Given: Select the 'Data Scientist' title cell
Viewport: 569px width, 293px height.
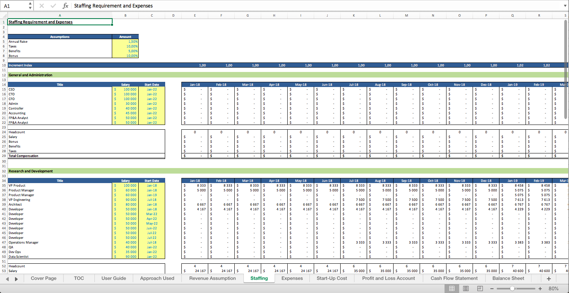Looking at the screenshot, I should pos(60,257).
